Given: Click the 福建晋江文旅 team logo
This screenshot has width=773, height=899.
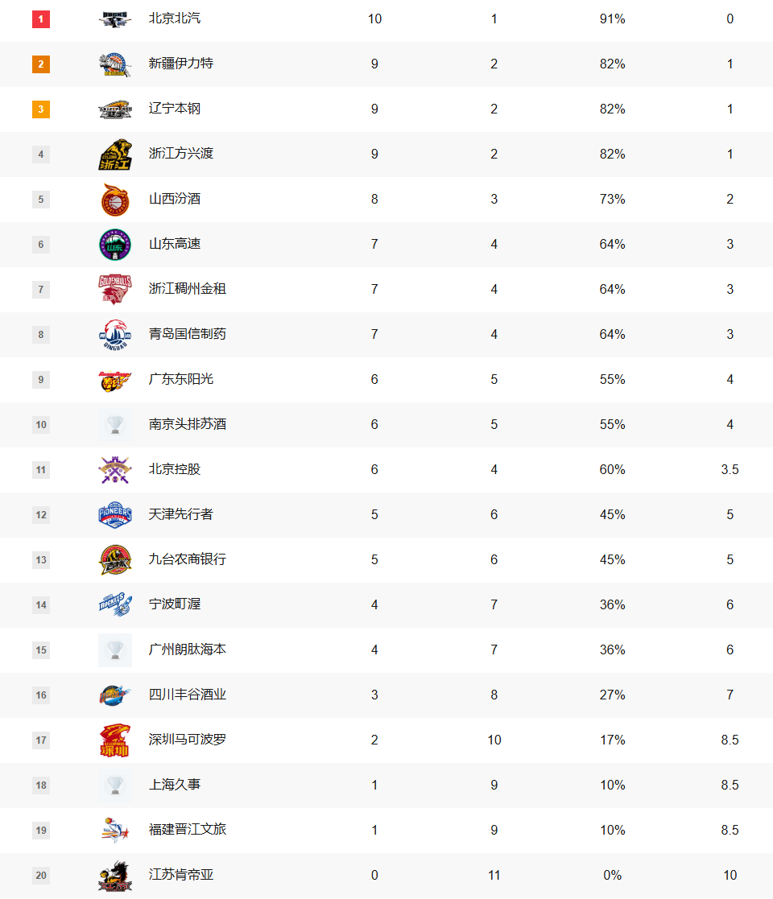Looking at the screenshot, I should 115,831.
